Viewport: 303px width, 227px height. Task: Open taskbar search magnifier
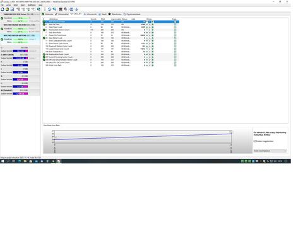pos(8,161)
